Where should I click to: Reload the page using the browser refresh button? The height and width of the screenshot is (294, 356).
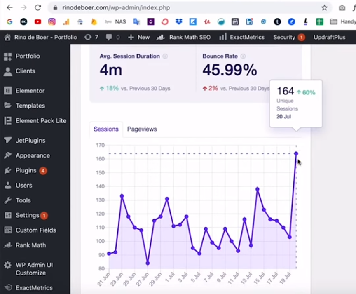(x=37, y=8)
